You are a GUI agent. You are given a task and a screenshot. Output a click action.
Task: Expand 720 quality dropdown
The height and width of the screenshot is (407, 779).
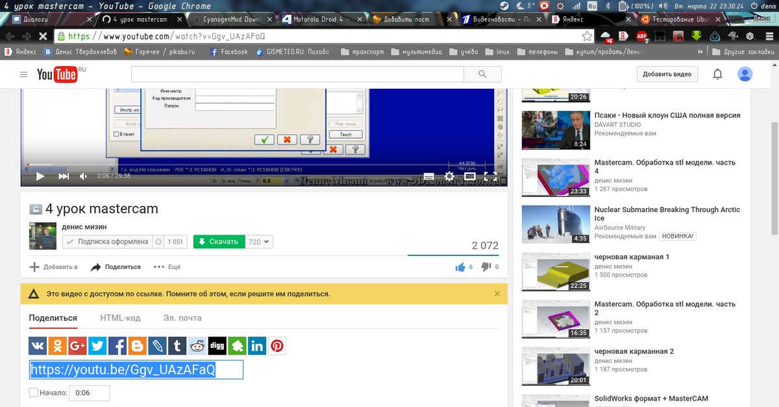click(259, 242)
